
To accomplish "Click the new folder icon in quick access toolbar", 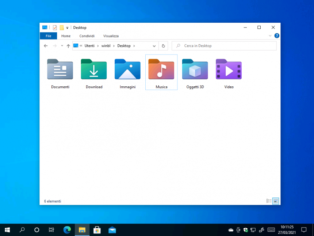I will click(x=61, y=27).
